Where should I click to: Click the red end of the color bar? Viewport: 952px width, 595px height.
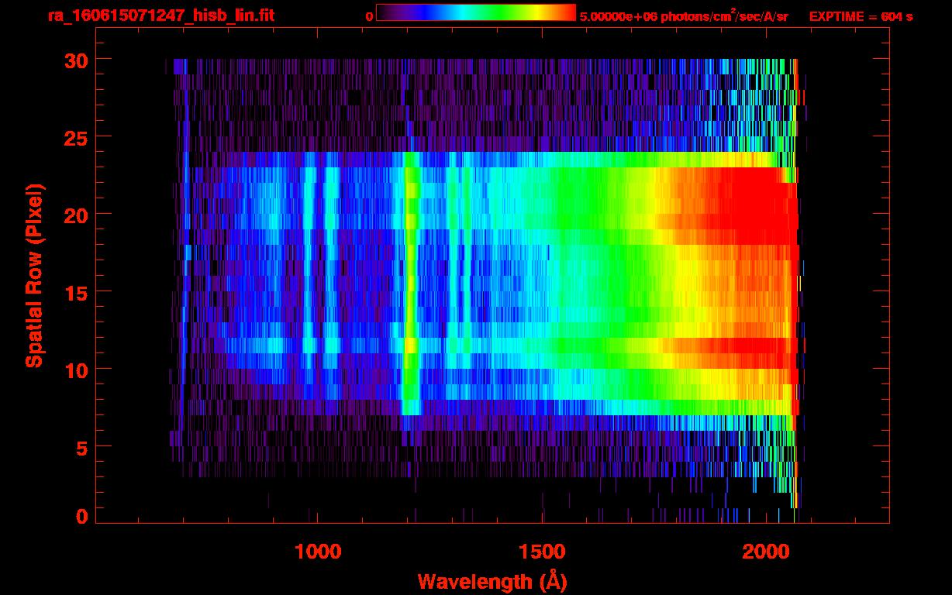click(567, 13)
